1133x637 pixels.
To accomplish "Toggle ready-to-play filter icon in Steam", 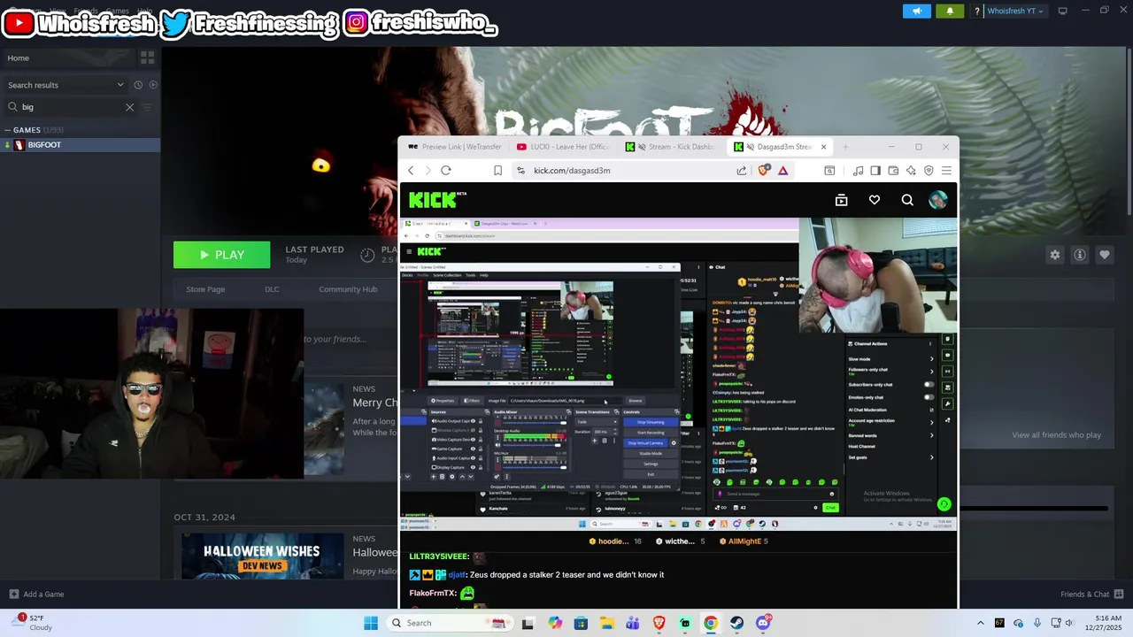I will (x=153, y=85).
